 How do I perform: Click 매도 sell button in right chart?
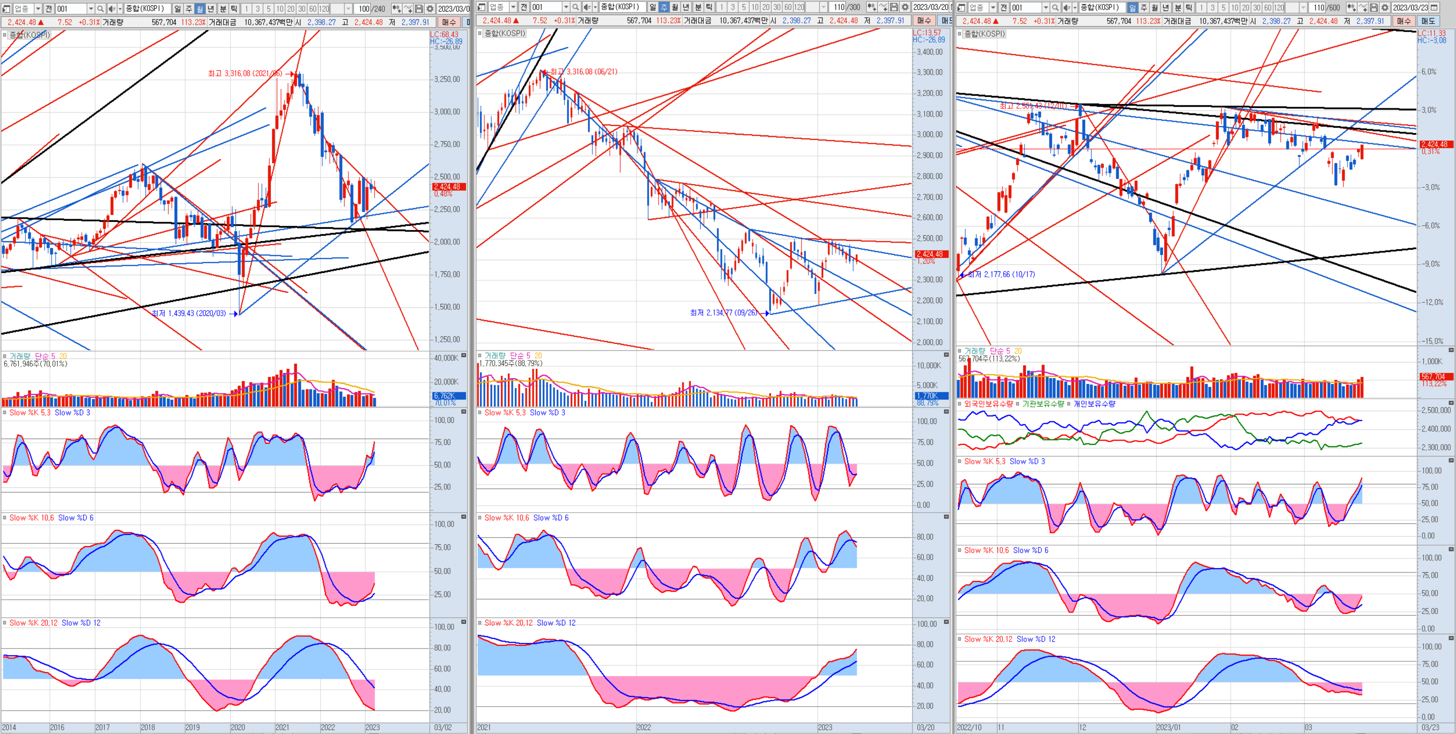click(x=1428, y=21)
